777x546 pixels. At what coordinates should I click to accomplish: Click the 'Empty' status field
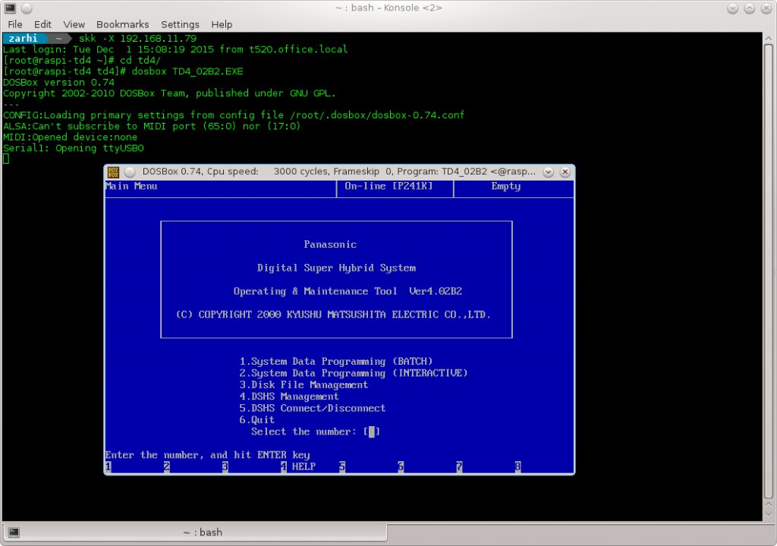pyautogui.click(x=505, y=187)
